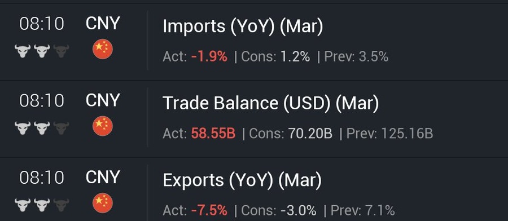Click the CNY label in the Imports row
This screenshot has width=508, height=221.
[103, 24]
